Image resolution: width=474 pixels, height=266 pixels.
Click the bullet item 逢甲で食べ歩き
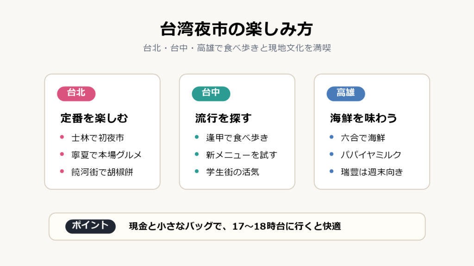tap(237, 138)
